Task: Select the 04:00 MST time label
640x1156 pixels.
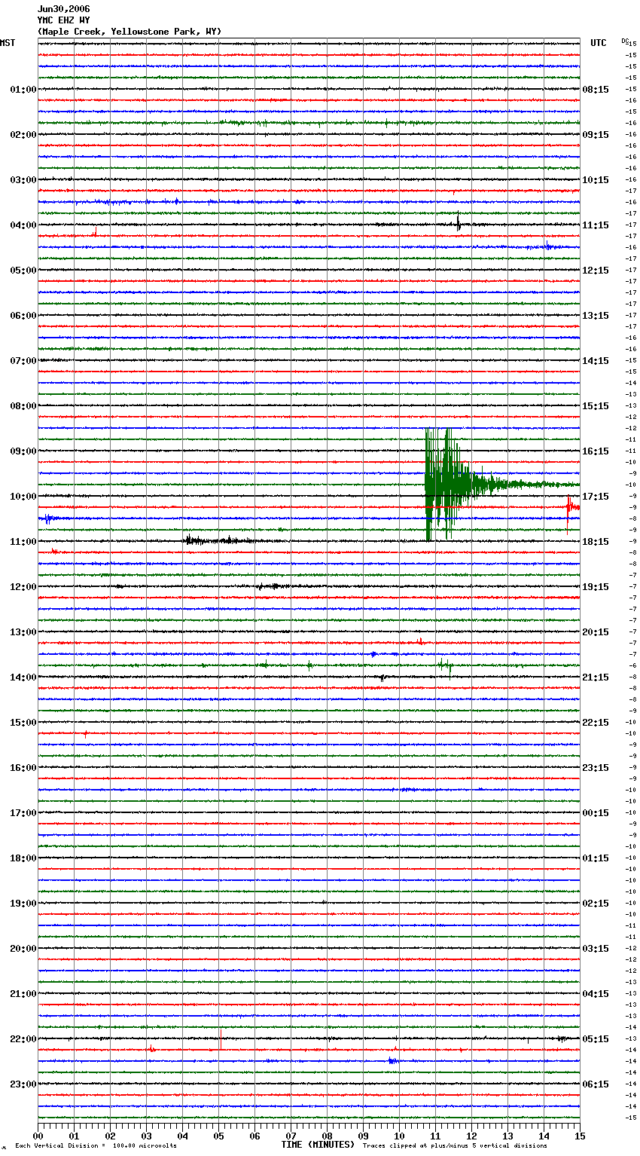Action: coord(23,225)
